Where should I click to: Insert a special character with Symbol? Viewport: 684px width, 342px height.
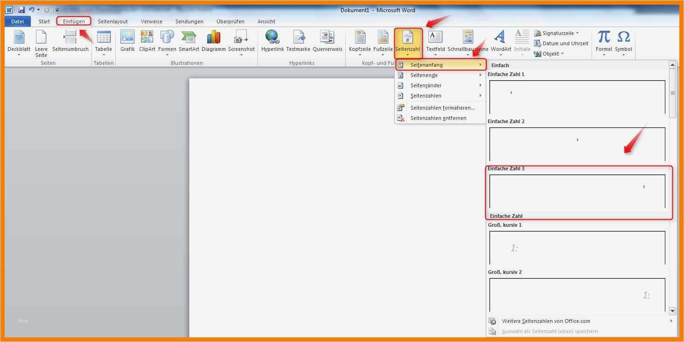coord(623,43)
